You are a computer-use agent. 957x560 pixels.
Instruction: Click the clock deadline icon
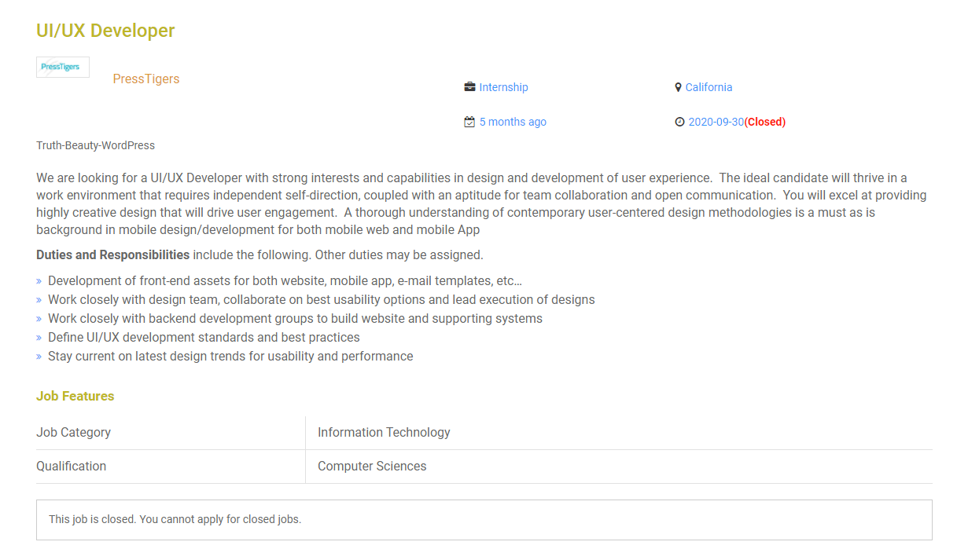click(679, 122)
